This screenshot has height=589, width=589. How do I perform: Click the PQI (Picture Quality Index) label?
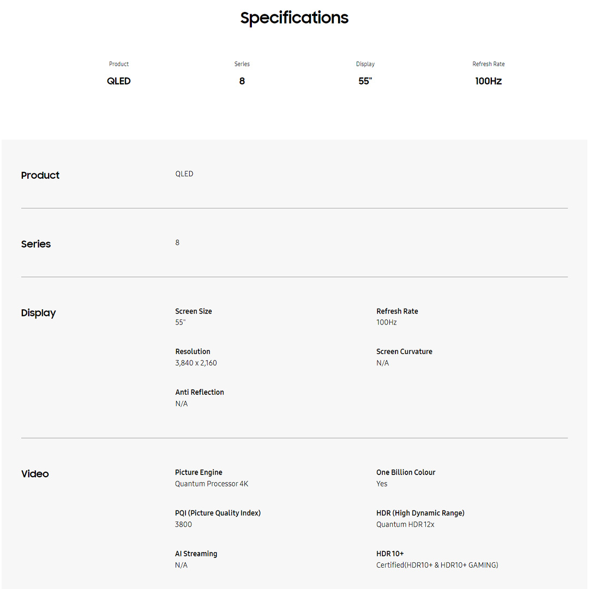[x=218, y=513]
